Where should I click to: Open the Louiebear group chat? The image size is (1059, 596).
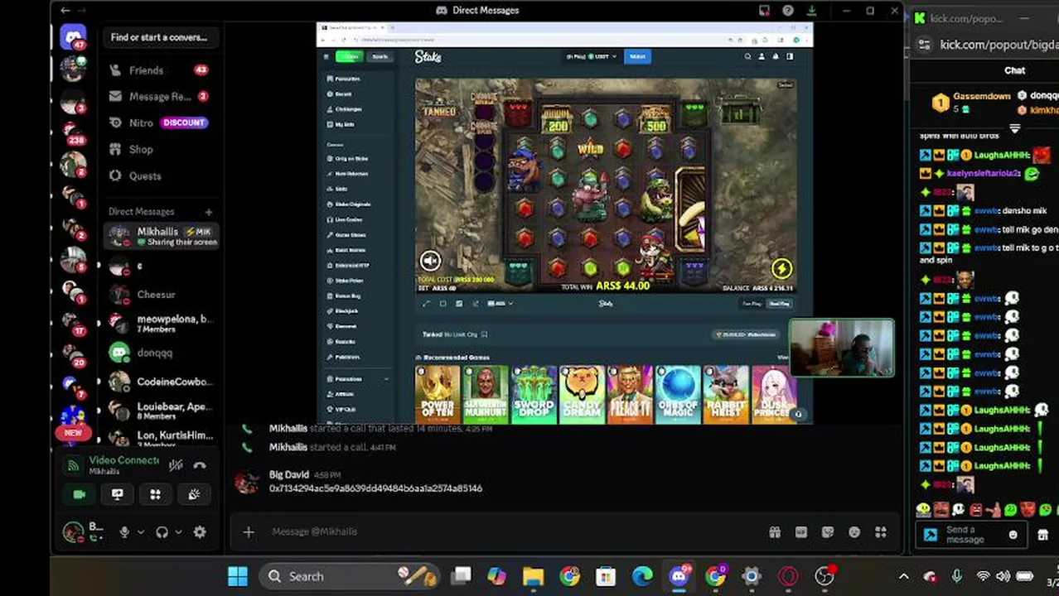(162, 411)
